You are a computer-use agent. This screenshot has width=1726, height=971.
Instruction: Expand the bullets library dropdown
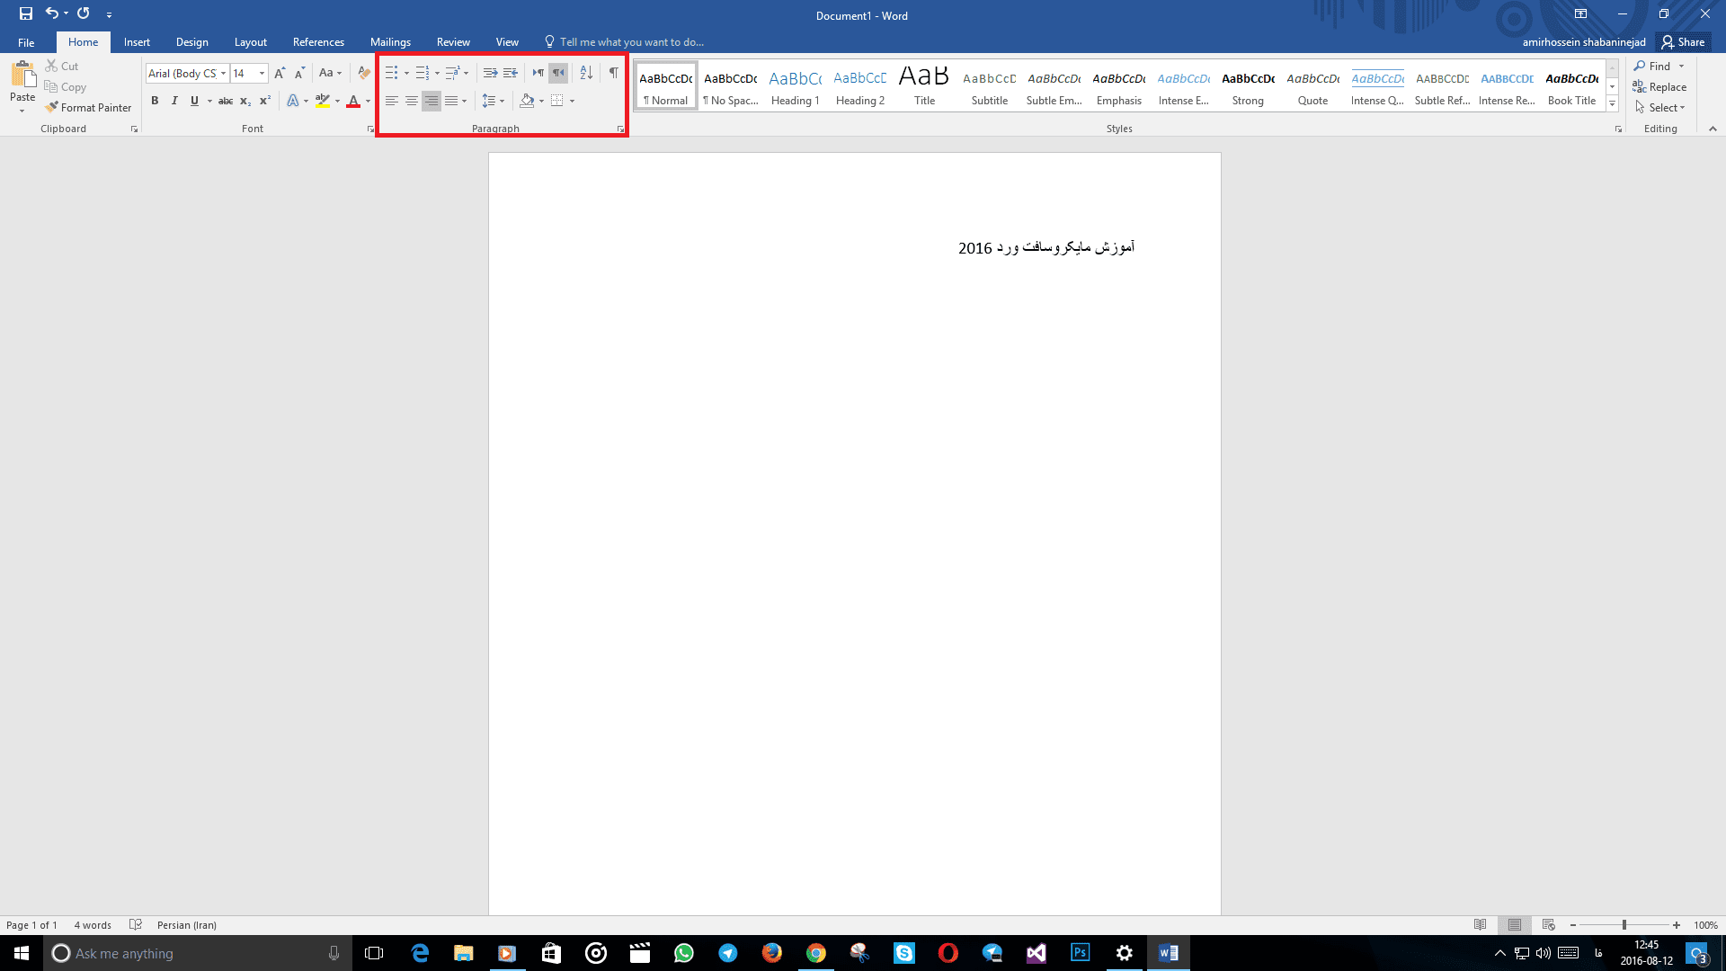pyautogui.click(x=406, y=74)
